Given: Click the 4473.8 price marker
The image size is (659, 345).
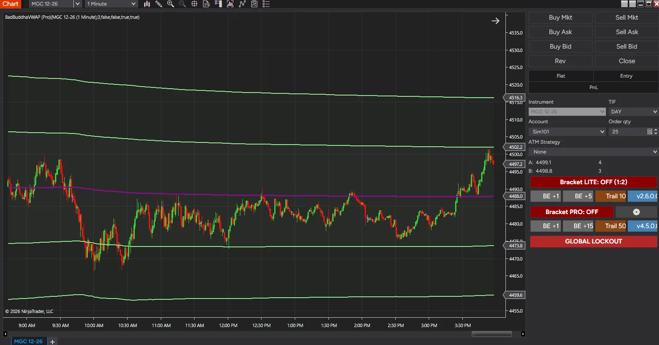Looking at the screenshot, I should tap(514, 246).
